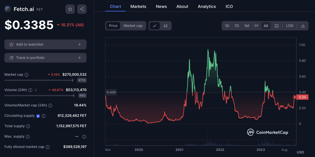The image size is (315, 157).
Task: Click the 2020 axis label
Action: coord(139,150)
